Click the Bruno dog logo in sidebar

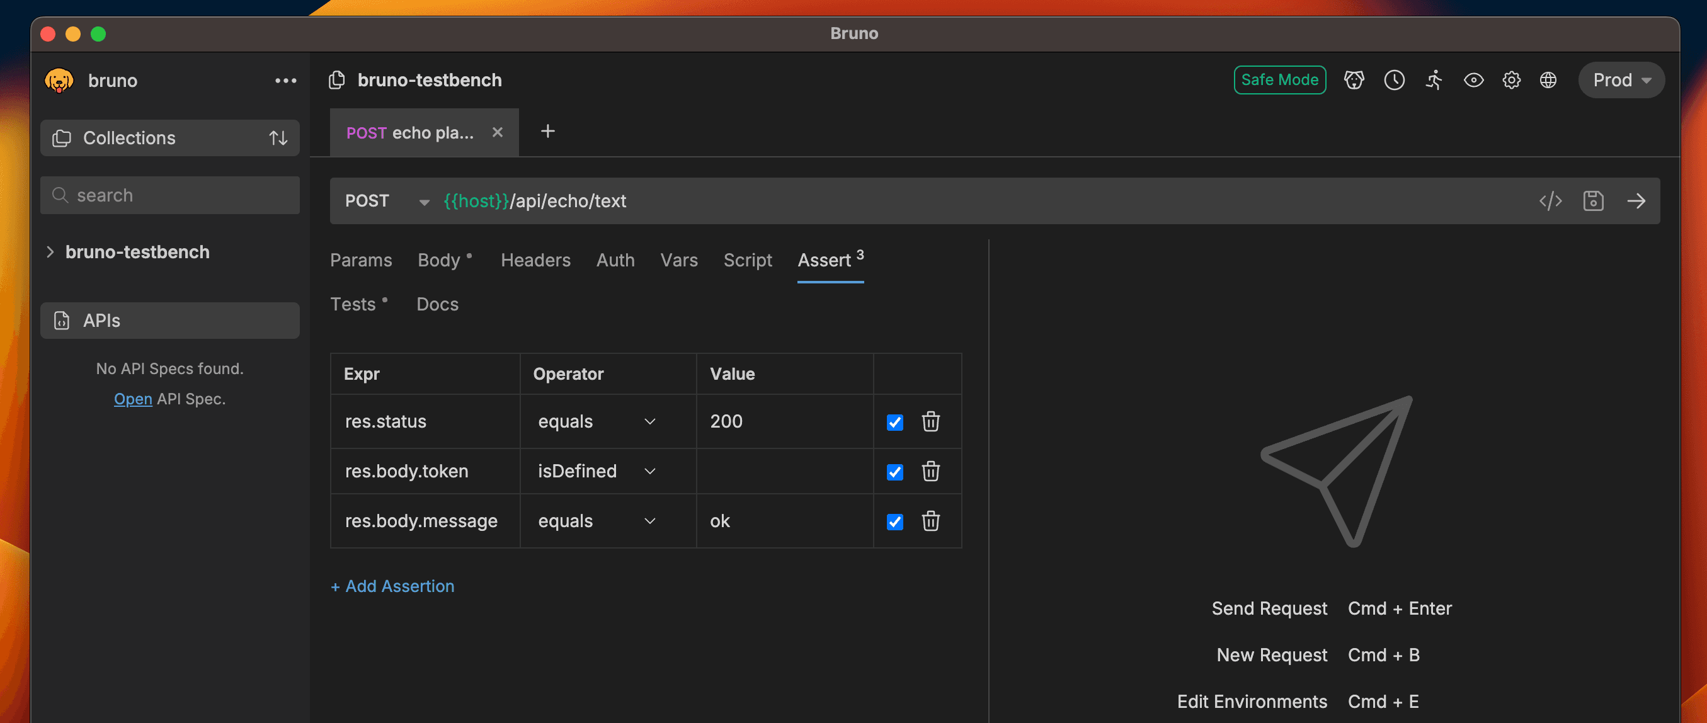59,80
